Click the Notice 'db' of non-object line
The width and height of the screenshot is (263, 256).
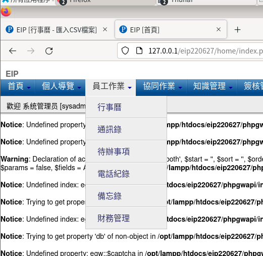pos(132,236)
